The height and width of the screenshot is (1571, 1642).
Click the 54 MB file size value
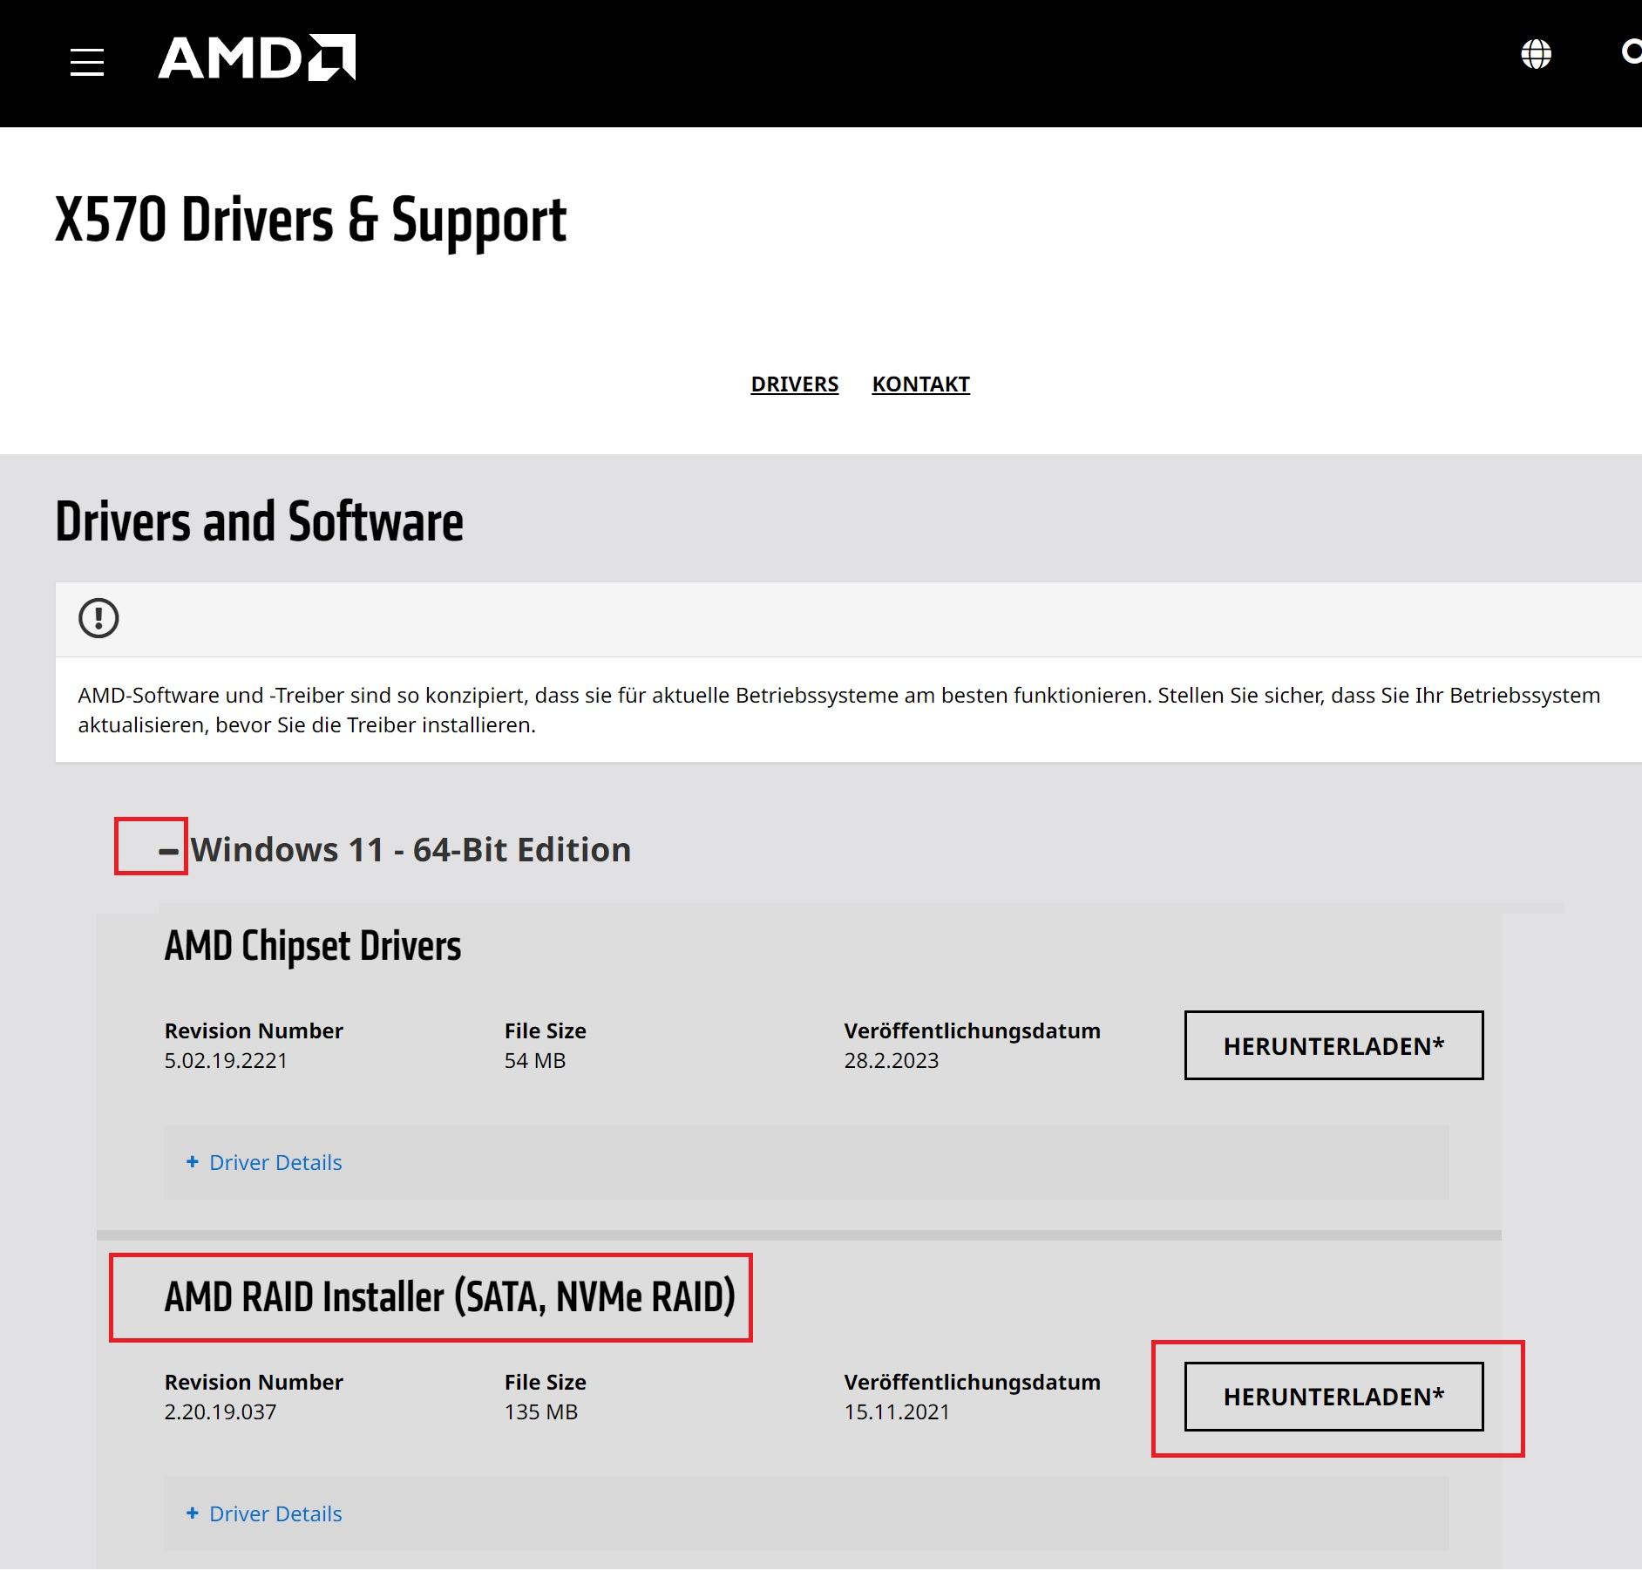tap(535, 1060)
